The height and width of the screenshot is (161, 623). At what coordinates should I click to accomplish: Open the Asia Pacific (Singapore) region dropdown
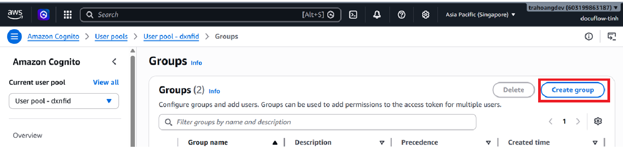point(480,15)
